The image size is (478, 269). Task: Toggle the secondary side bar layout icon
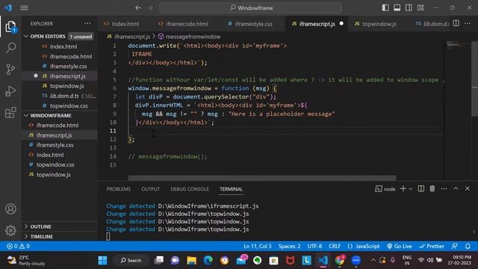[409, 7]
